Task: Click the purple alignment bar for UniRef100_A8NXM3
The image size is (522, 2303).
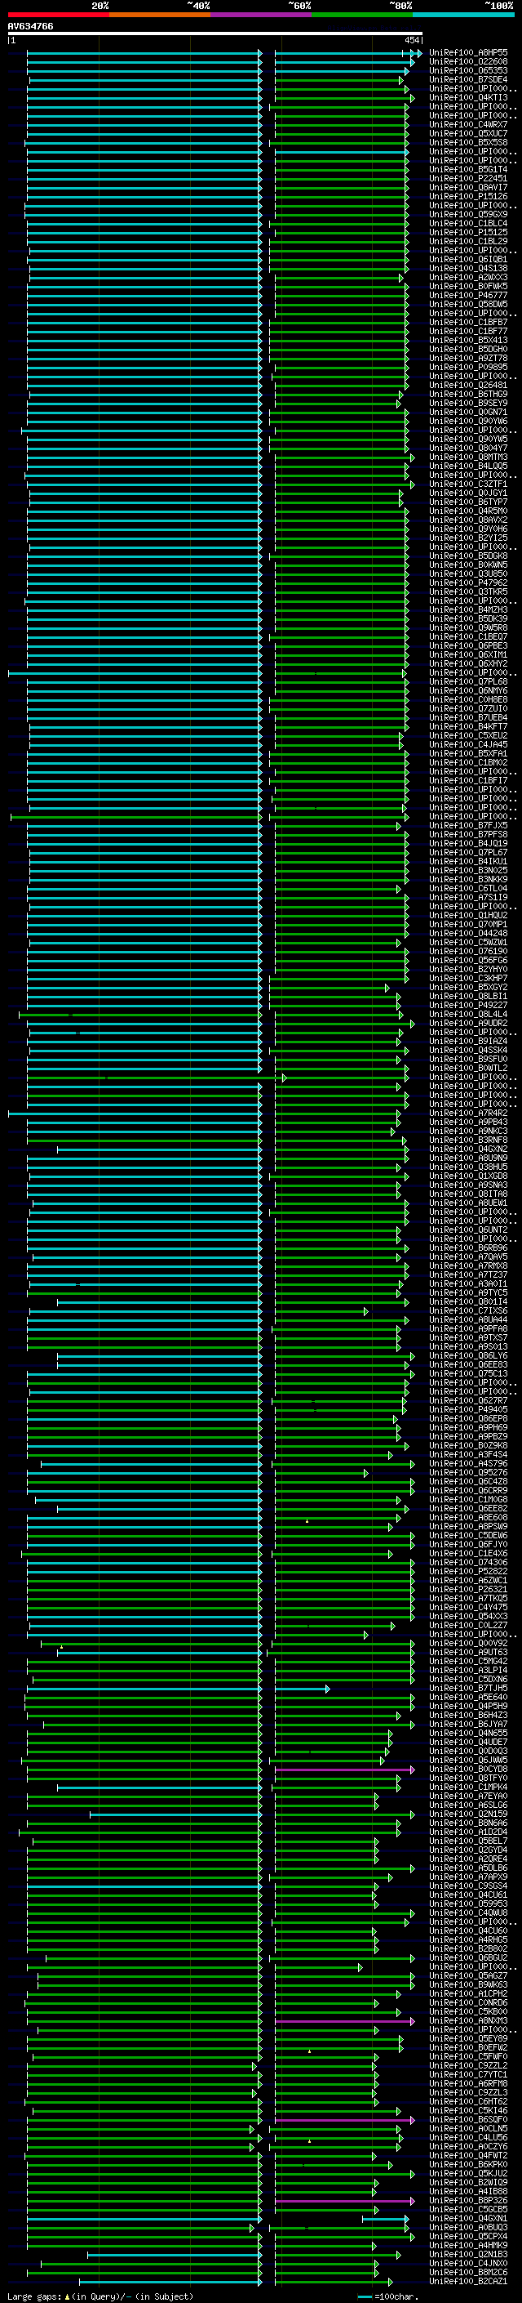Action: point(344,2020)
